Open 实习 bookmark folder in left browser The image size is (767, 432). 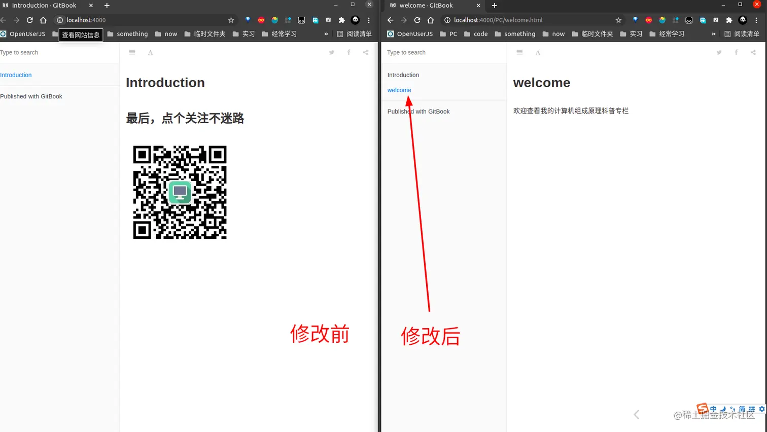pos(243,34)
